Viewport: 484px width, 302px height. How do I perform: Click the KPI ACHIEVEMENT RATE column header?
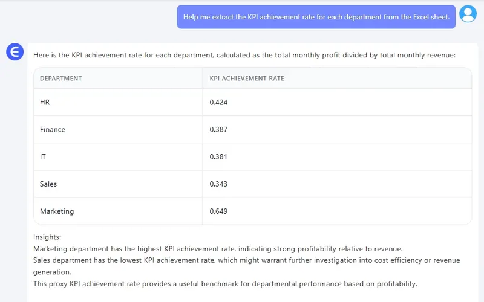pyautogui.click(x=246, y=79)
